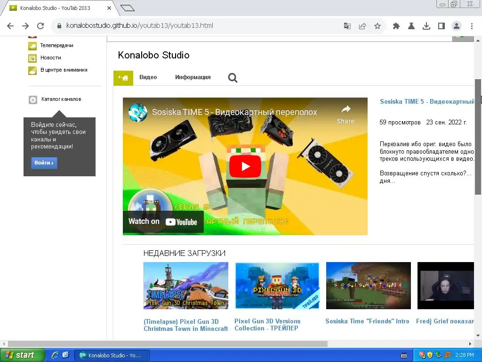Open the Sosiska Time Friends Intro thumbnail
The height and width of the screenshot is (362, 482).
coord(368,286)
